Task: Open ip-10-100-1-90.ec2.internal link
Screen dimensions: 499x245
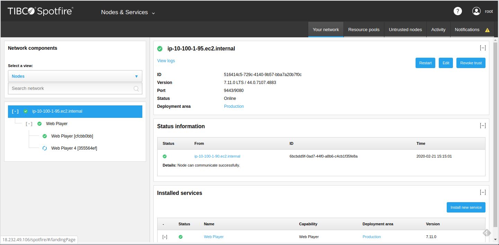Action: [217, 157]
